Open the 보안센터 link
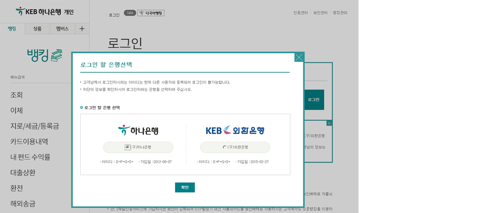The image size is (485, 213). click(320, 13)
